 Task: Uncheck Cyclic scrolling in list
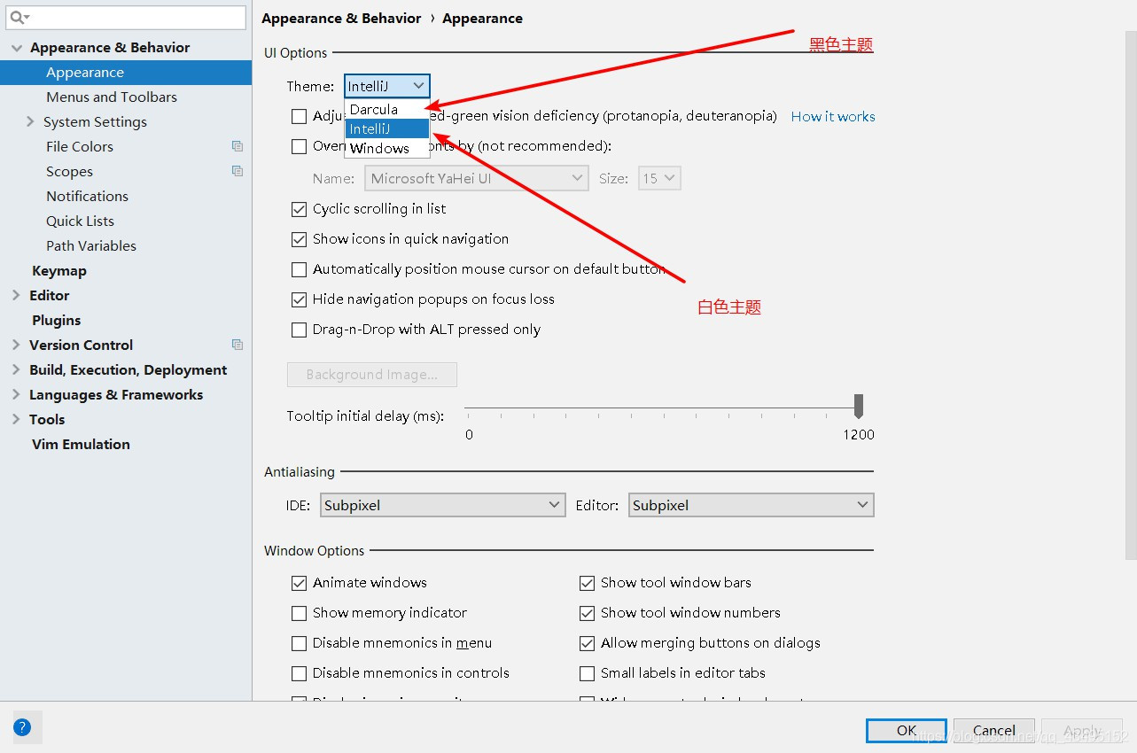point(300,209)
